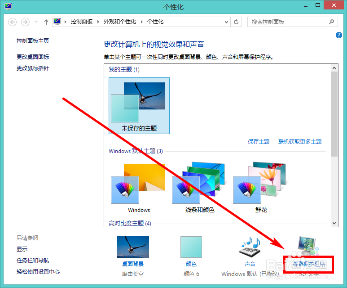The image size is (347, 288).
Task: Maximize the 个性化 window
Action: point(318,5)
